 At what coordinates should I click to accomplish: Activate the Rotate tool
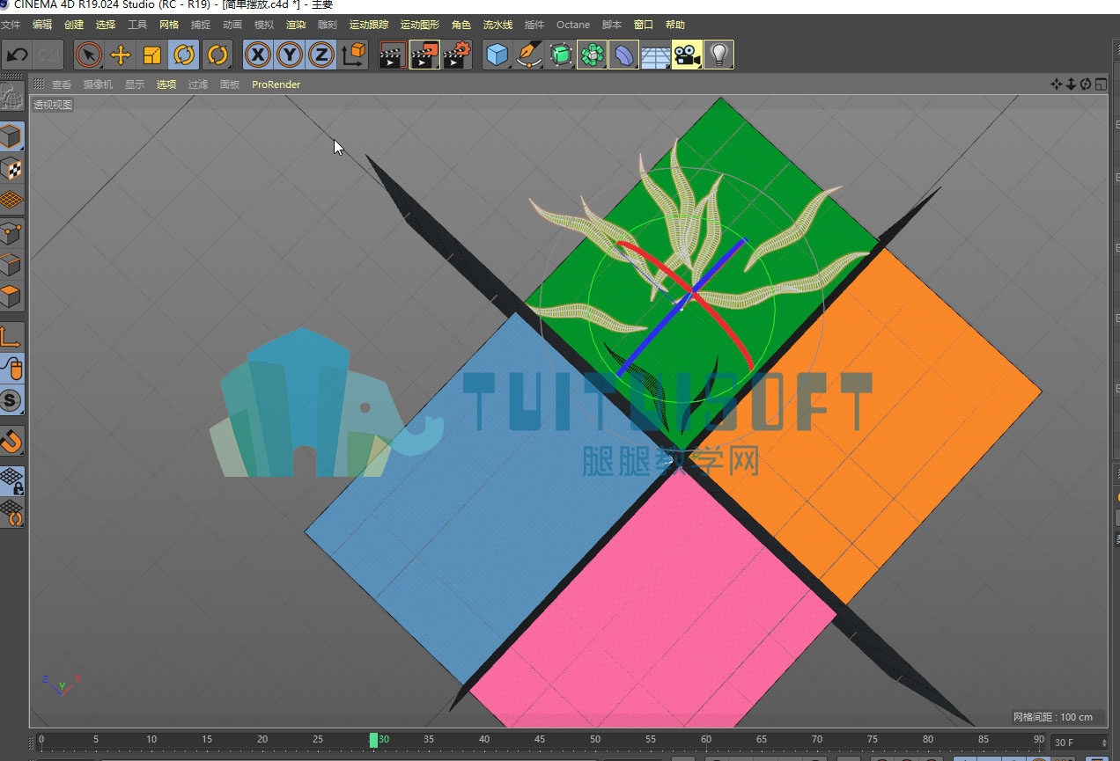pos(184,55)
